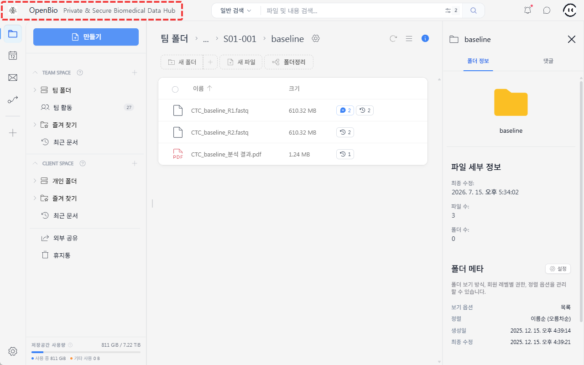The image size is (584, 365).
Task: Go to 팀 폴더 breadcrumb
Action: pyautogui.click(x=175, y=39)
